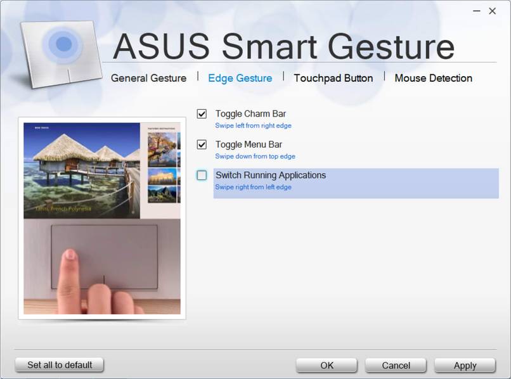The image size is (511, 379).
Task: Click Swipe right from left edge link
Action: click(x=253, y=187)
